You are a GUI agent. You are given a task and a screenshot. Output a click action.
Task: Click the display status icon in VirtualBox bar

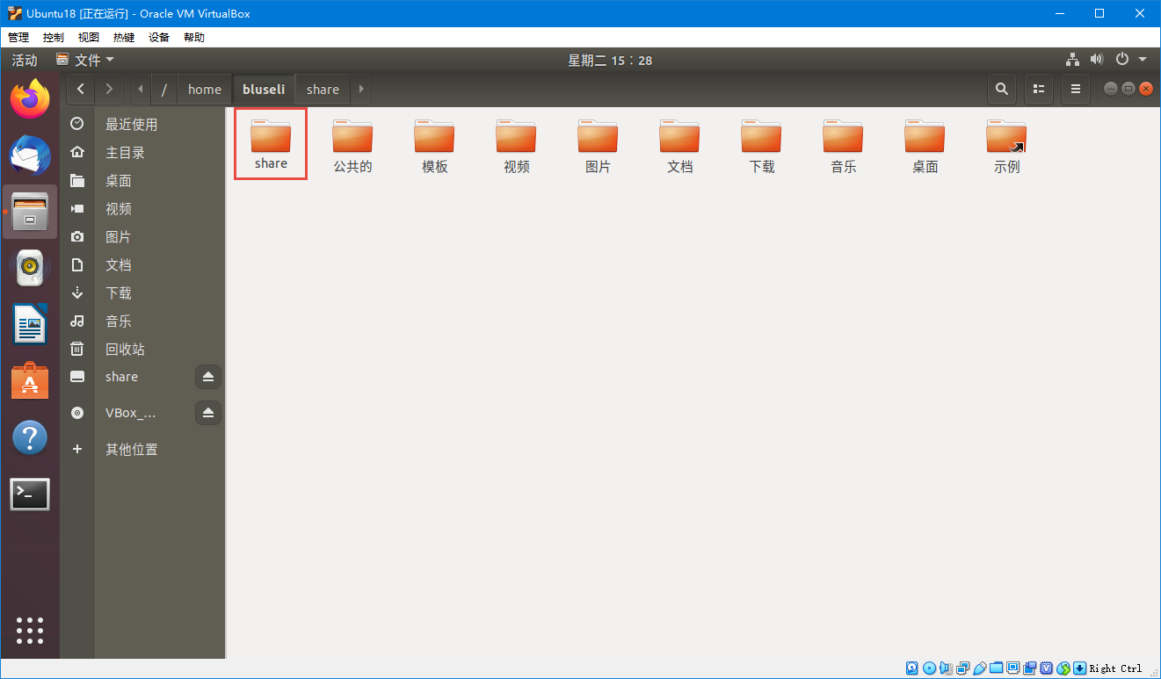[x=1012, y=668]
